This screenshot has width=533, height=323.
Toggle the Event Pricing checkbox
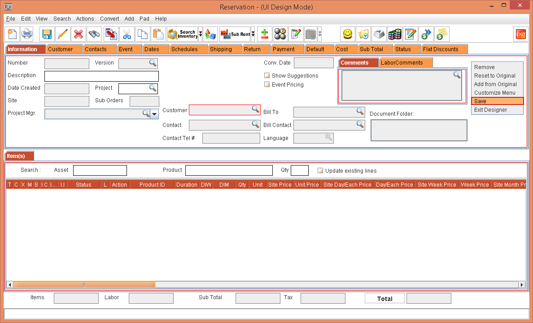(267, 84)
